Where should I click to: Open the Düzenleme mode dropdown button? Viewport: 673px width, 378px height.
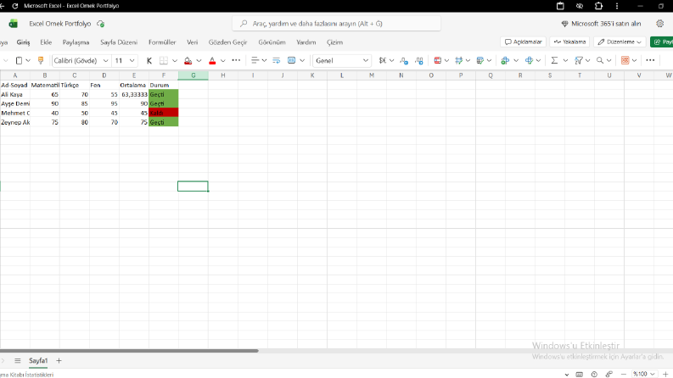tap(620, 42)
